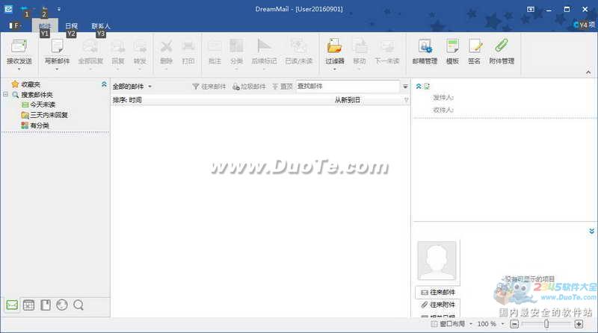Expand contact panel with down double-chevron
Image resolution: width=598 pixels, height=333 pixels.
[591, 231]
